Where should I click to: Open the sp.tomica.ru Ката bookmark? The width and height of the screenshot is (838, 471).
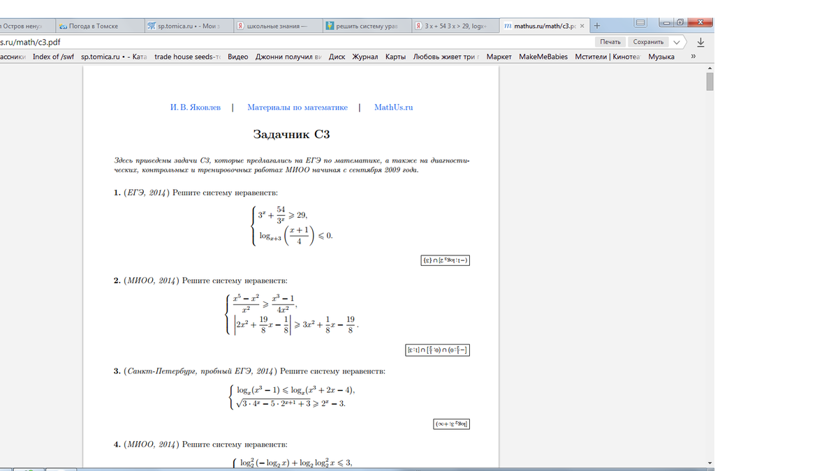[115, 57]
